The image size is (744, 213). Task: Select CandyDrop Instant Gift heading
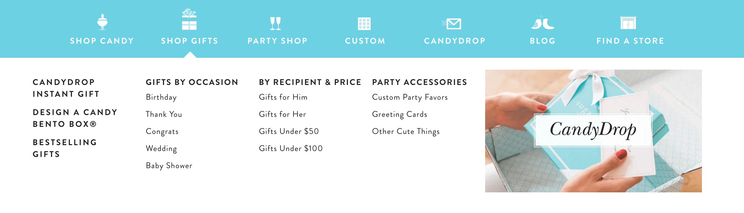coord(66,88)
